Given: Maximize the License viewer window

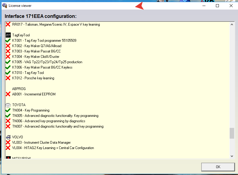Looking at the screenshot, I should pos(217,6).
